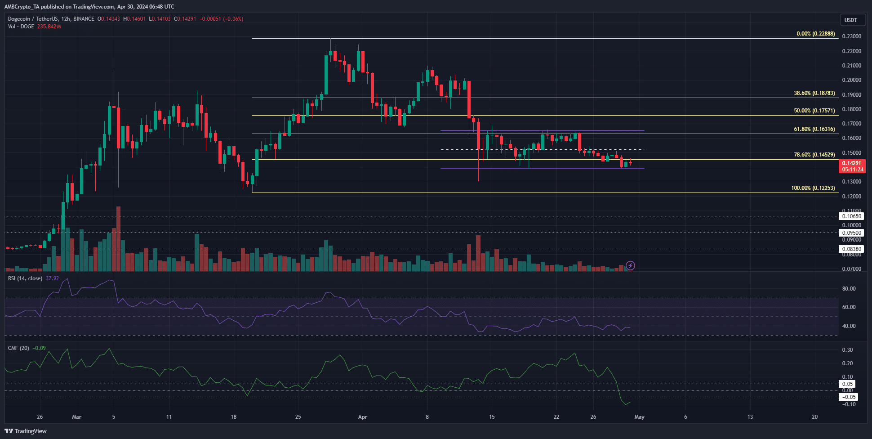Click 0.20000 on the price axis

pyautogui.click(x=852, y=80)
